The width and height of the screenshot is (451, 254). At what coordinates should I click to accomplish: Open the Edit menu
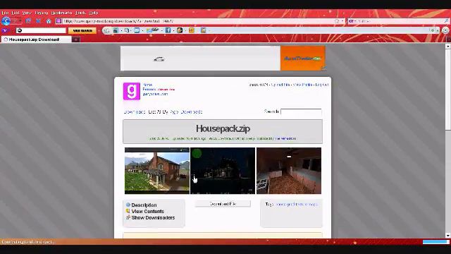click(x=16, y=13)
